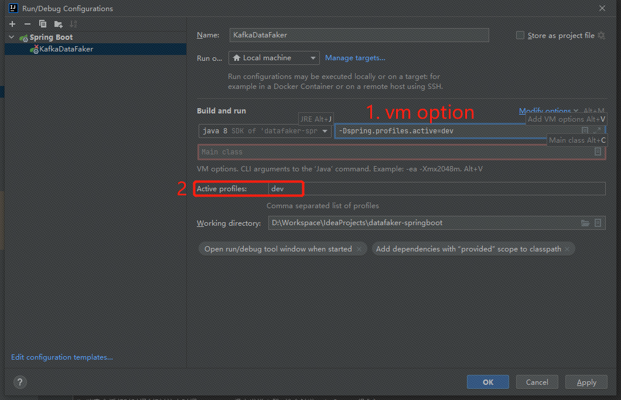621x400 pixels.
Task: Select the KafkaDataFaker configuration
Action: (64, 49)
